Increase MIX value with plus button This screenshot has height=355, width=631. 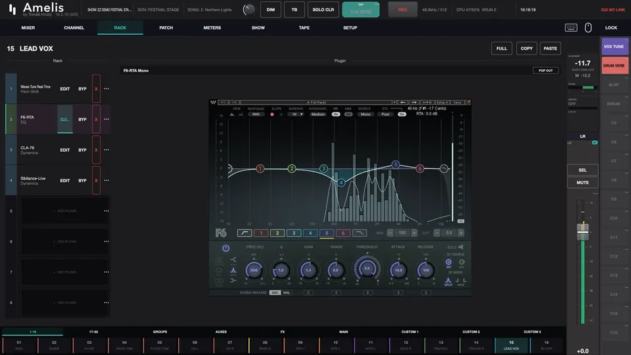(414, 233)
